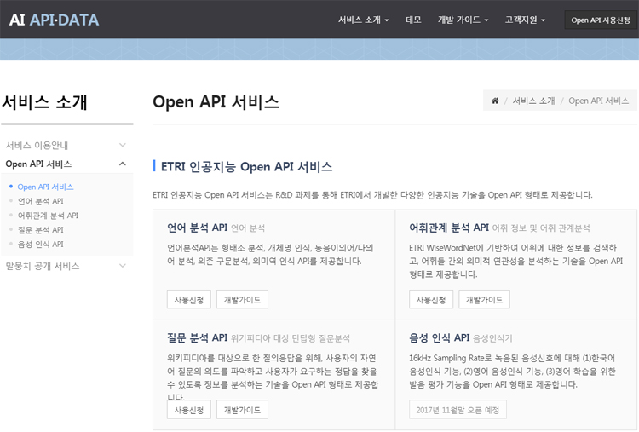Click Open API 서비스 in the breadcrumb
The image size is (639, 432).
point(598,101)
